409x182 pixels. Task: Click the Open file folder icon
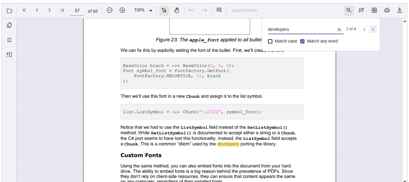click(9, 11)
